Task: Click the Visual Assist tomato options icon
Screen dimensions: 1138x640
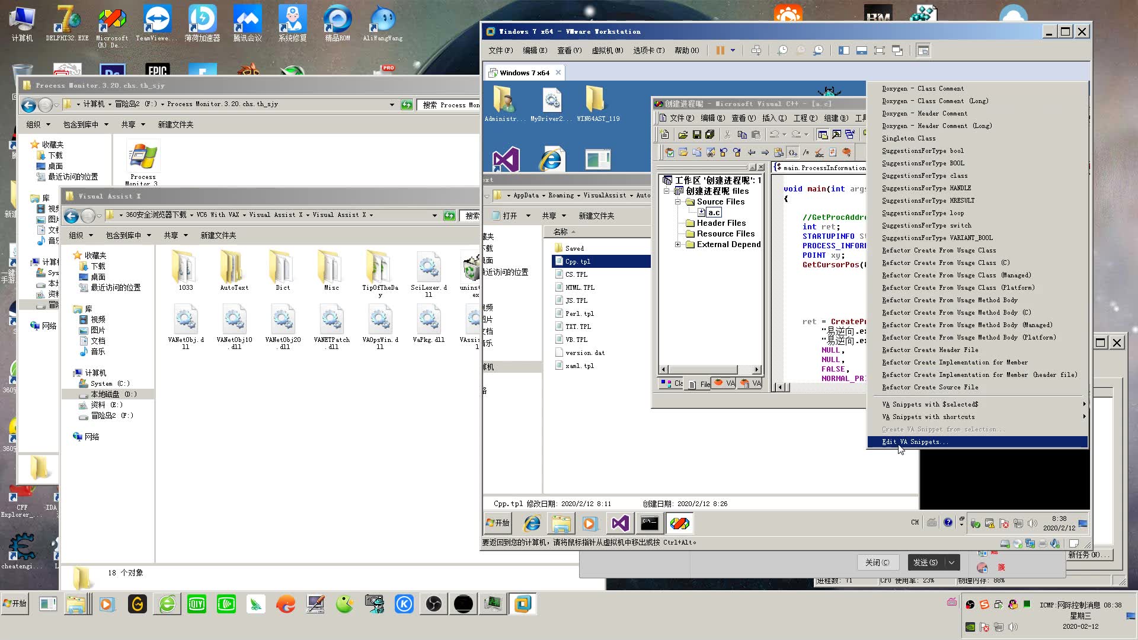Action: [847, 152]
